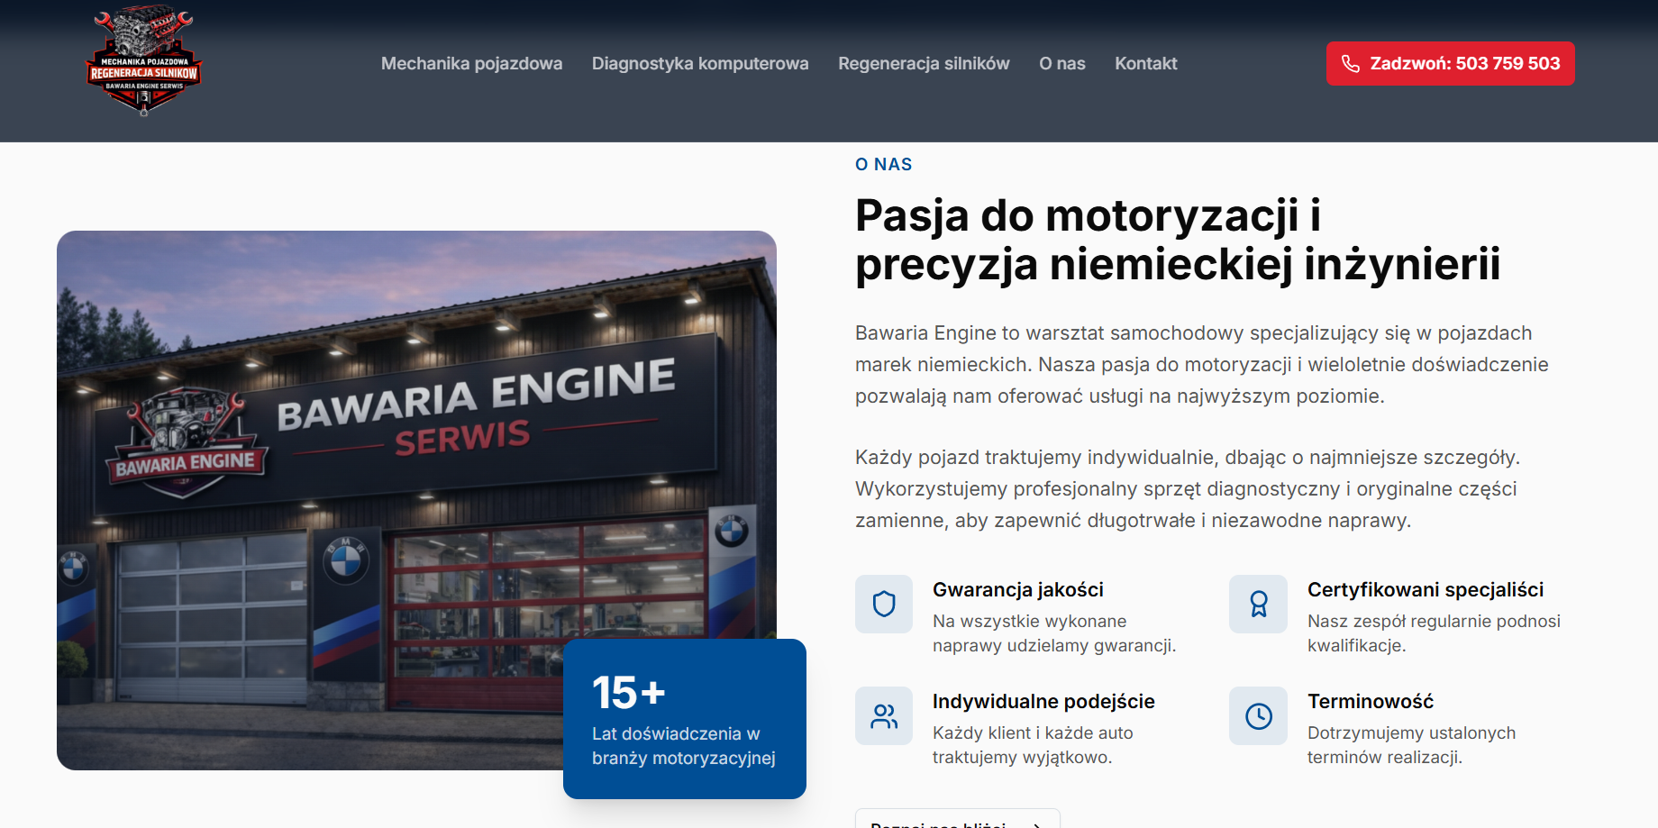The image size is (1658, 828).
Task: Click the Zadzwoń: 503 759 503 button
Action: coord(1450,64)
